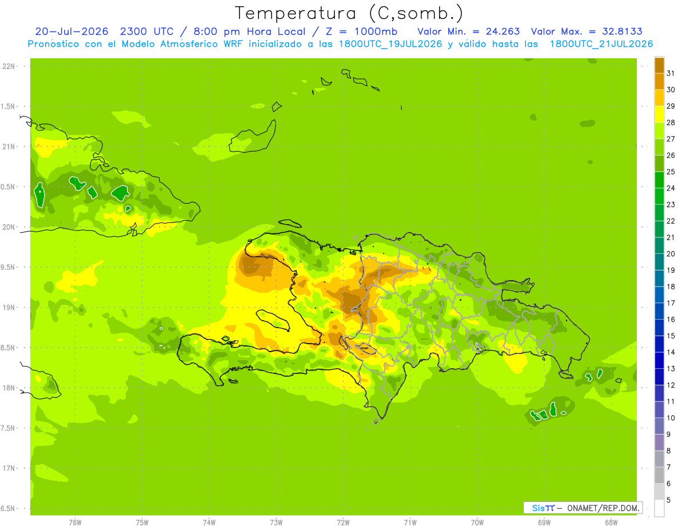This screenshot has height=530, width=686.
Task: Click the colorbar tick label "10"
Action: 671,418
